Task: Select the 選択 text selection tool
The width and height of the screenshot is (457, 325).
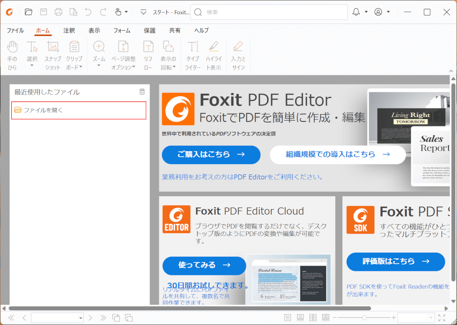Action: (x=32, y=55)
